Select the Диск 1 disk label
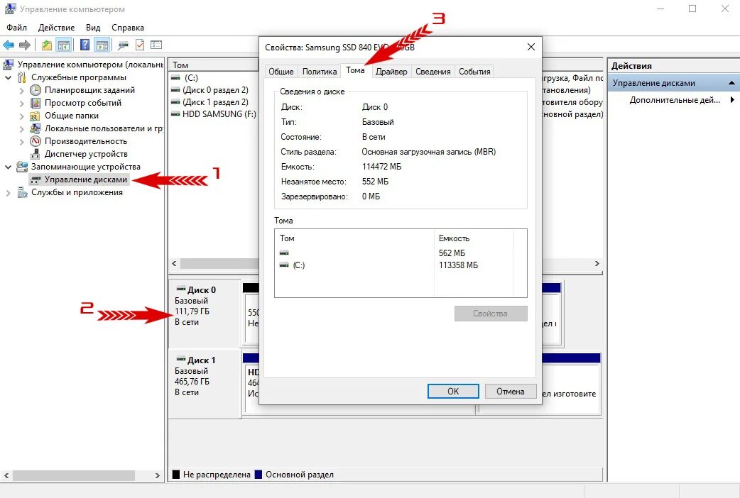The height and width of the screenshot is (498, 740). (x=202, y=360)
